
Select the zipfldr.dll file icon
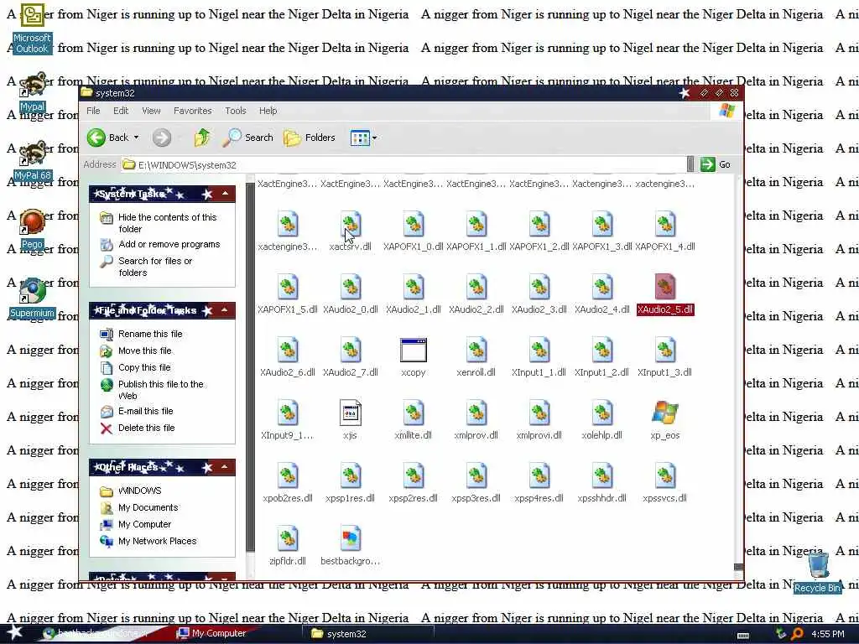287,539
